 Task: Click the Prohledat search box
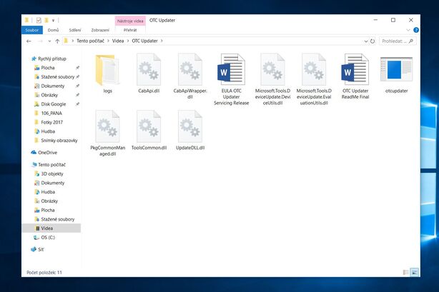398,41
